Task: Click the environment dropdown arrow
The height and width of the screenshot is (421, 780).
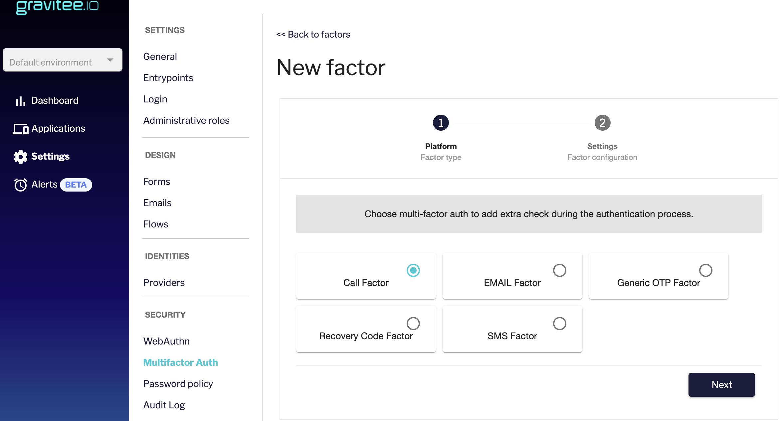Action: (x=110, y=60)
